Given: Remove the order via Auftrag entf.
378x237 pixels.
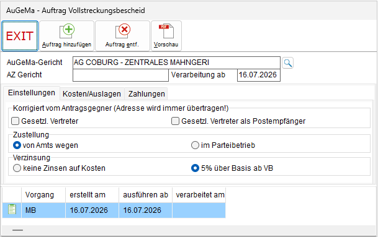Looking at the screenshot, I should pos(122,36).
